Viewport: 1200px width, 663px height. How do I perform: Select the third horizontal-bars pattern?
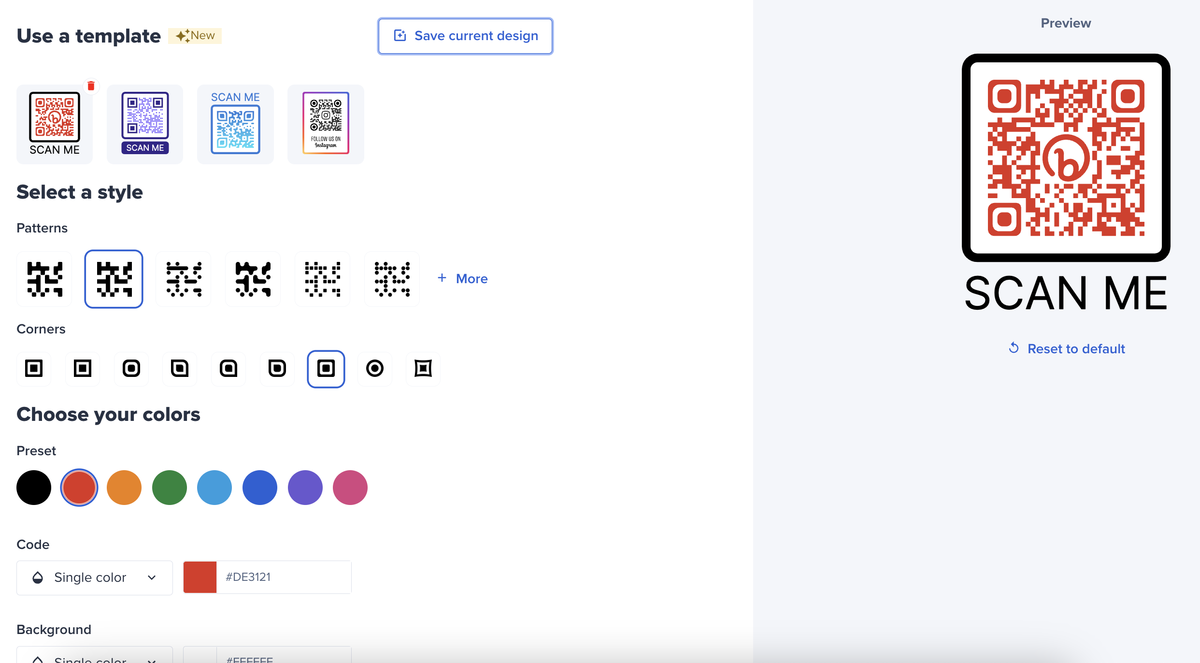pyautogui.click(x=184, y=279)
